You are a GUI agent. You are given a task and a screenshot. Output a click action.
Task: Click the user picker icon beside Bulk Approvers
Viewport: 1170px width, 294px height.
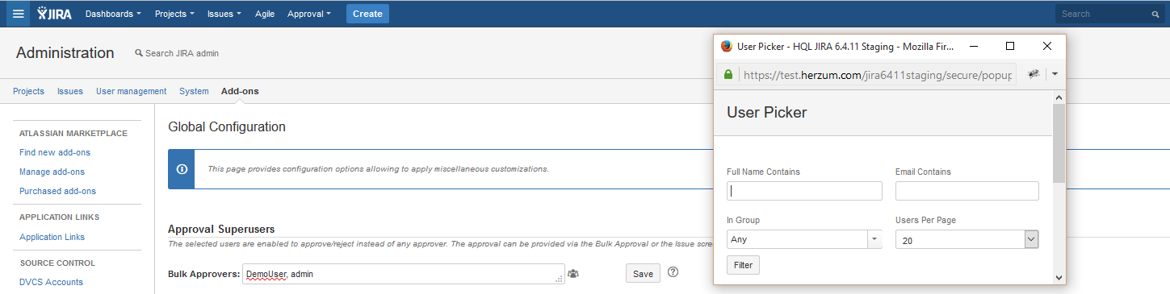(573, 274)
